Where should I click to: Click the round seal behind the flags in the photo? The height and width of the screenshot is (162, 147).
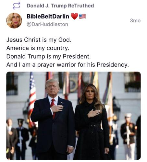[73, 85]
